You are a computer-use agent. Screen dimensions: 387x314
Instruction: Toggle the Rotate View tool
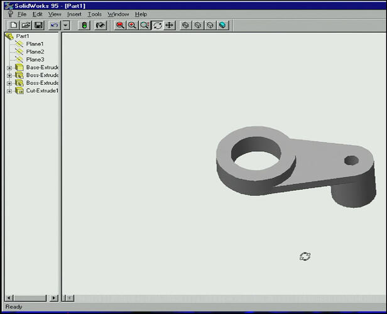click(x=157, y=25)
